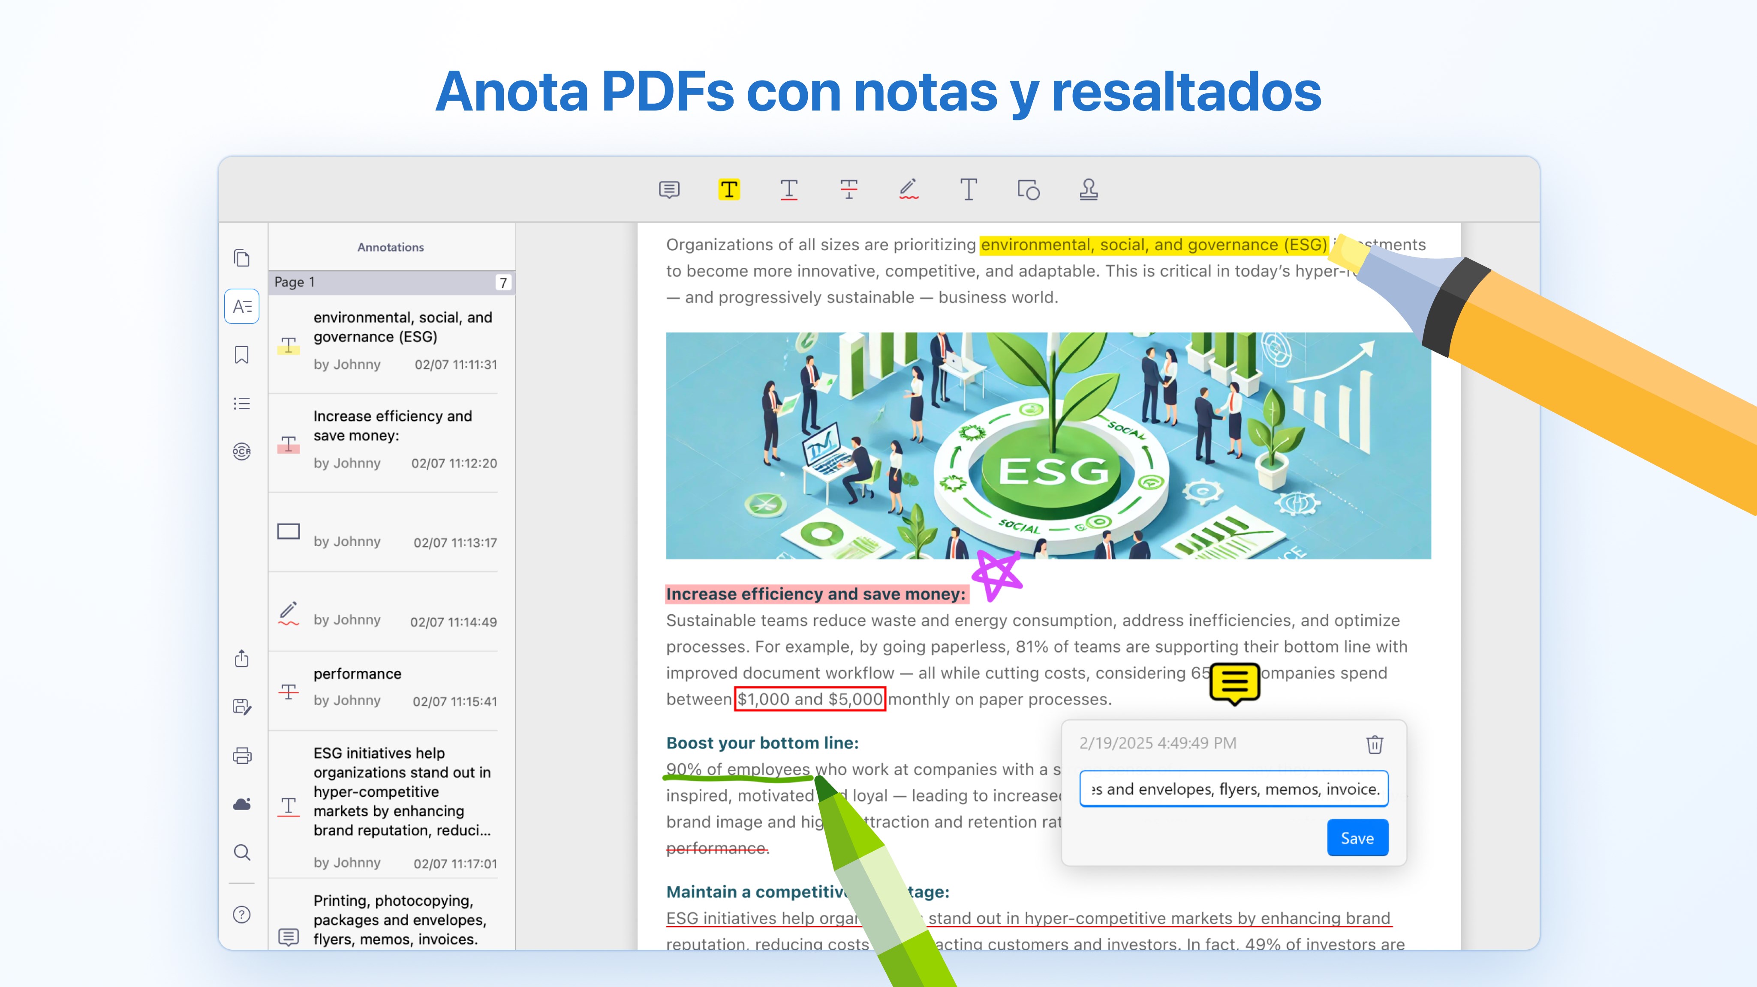Select the ink annotation dated 02/07 11:14:49

pos(391,612)
